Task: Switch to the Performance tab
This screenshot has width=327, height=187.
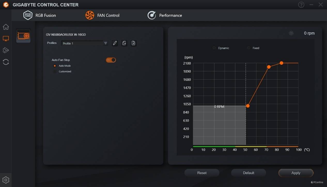Action: [x=165, y=15]
